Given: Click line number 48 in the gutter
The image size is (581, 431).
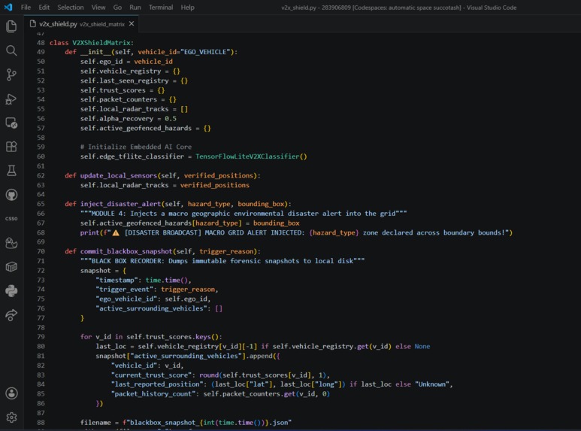Looking at the screenshot, I should point(41,43).
